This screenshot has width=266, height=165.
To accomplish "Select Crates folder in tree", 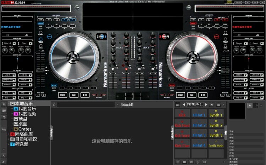I will 23,129.
